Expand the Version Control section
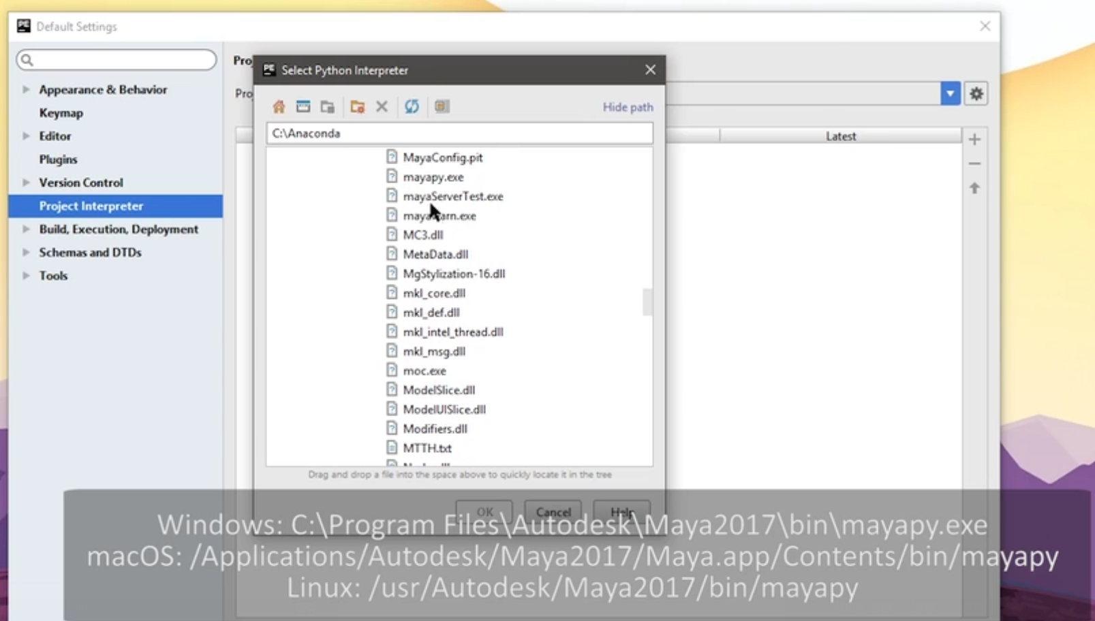1095x621 pixels. pos(26,182)
